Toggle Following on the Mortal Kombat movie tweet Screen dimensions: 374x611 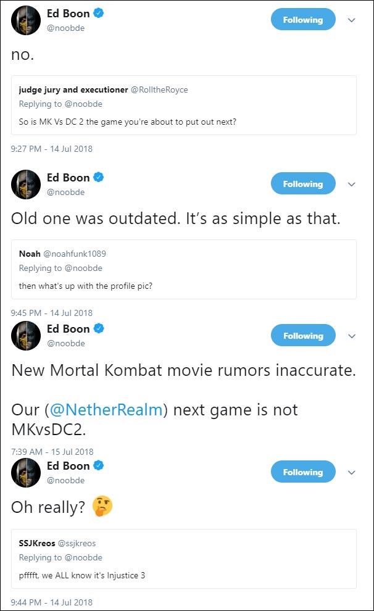[x=303, y=335]
